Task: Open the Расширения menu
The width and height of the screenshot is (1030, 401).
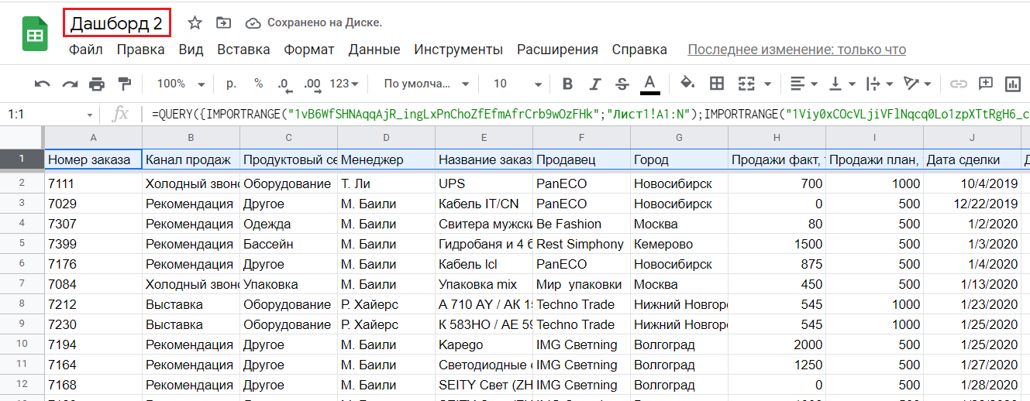Action: 558,50
